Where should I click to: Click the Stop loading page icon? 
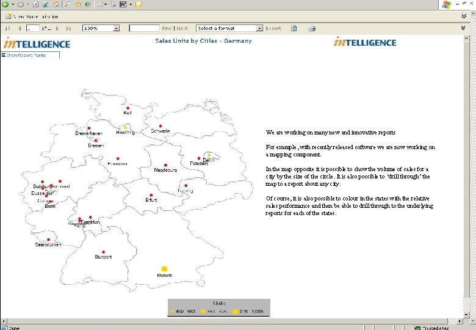pos(35,4)
